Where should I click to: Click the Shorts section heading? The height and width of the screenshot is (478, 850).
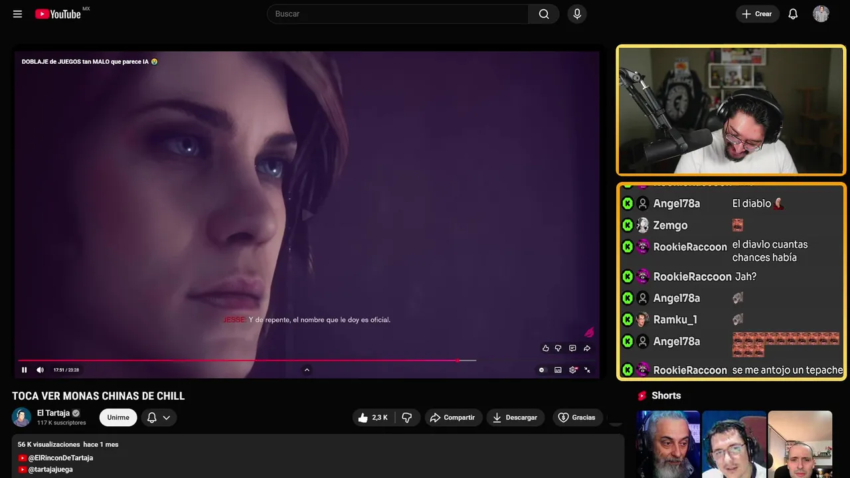pos(666,396)
